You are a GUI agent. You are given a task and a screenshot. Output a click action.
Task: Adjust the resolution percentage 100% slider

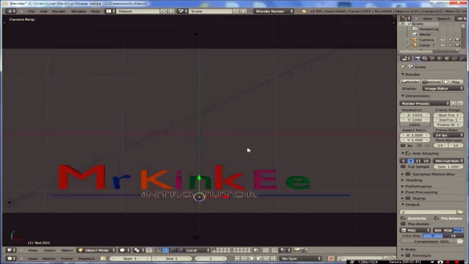tap(415, 125)
